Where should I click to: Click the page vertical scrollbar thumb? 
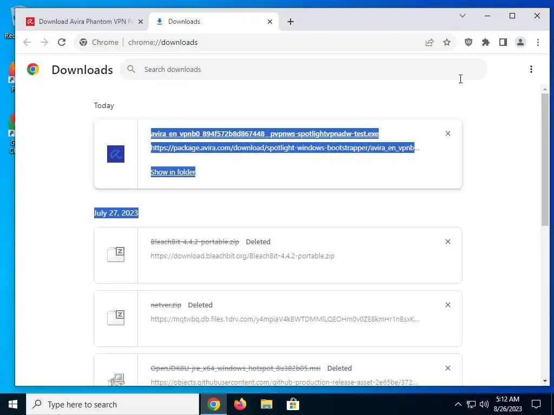[545, 159]
